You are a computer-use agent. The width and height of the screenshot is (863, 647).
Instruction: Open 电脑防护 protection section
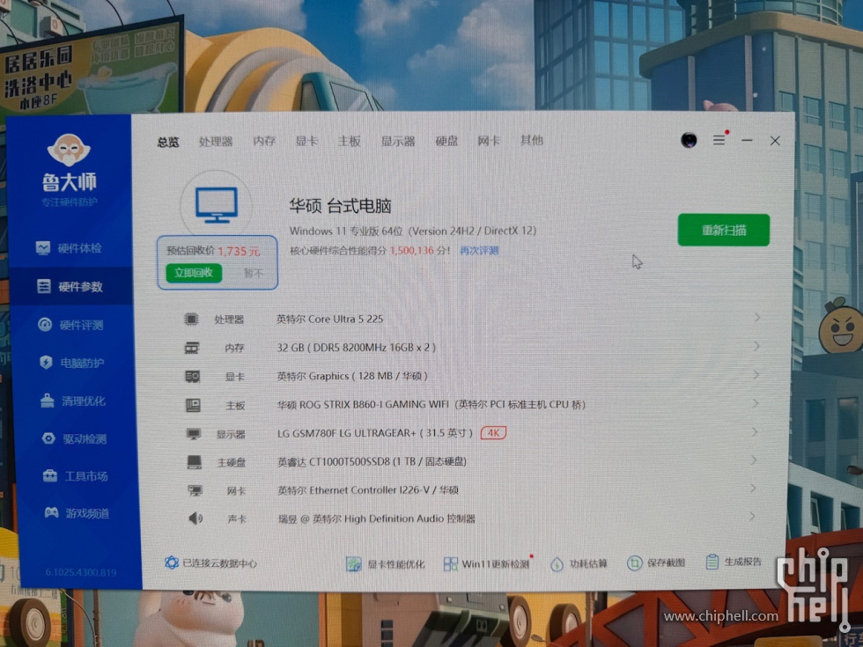tap(72, 363)
